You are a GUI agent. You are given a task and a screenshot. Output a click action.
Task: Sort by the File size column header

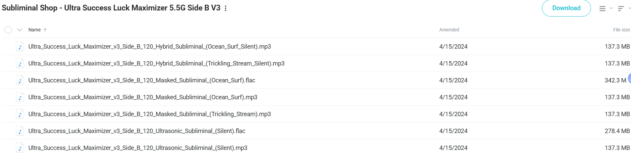622,30
